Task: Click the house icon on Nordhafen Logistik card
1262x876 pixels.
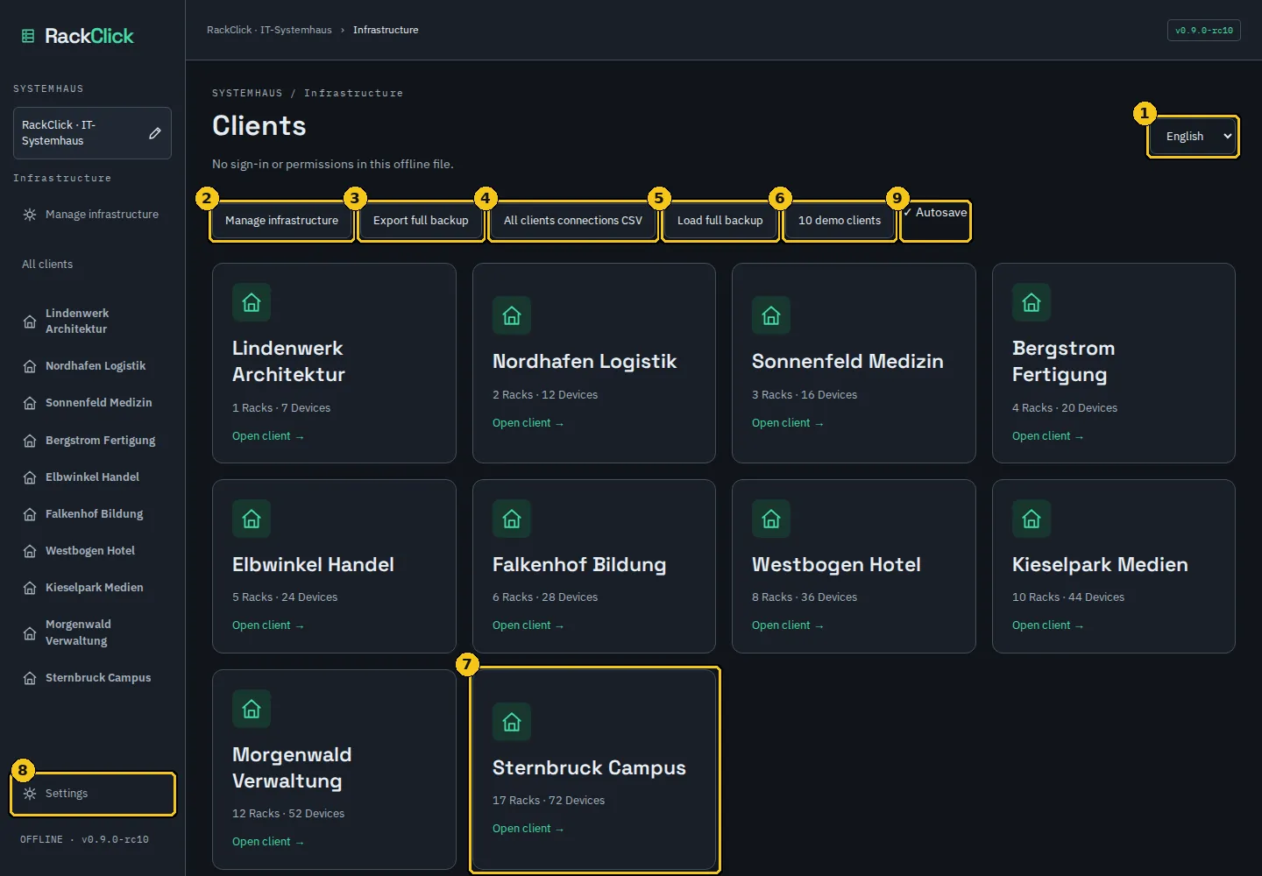Action: (x=512, y=316)
